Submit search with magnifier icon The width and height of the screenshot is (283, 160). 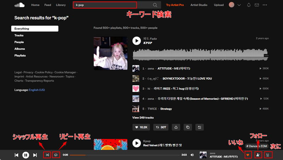(155, 5)
